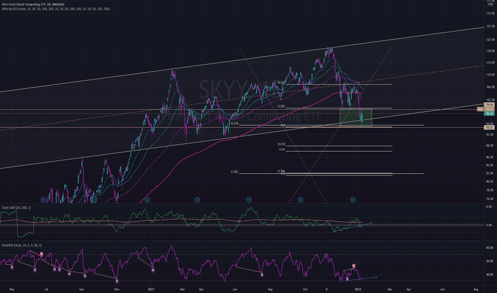The width and height of the screenshot is (497, 293).
Task: Click the 0.618 Fibonacci level label
Action: click(x=282, y=144)
